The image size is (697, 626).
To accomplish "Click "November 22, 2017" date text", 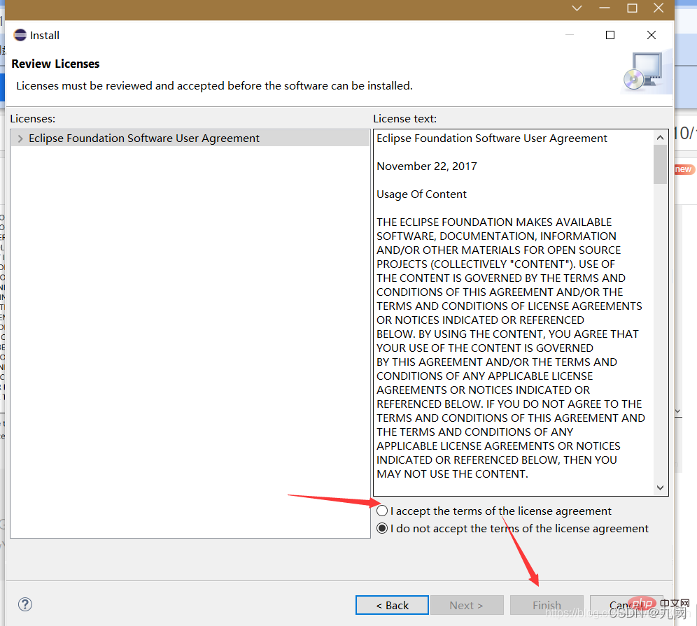I will pos(427,166).
